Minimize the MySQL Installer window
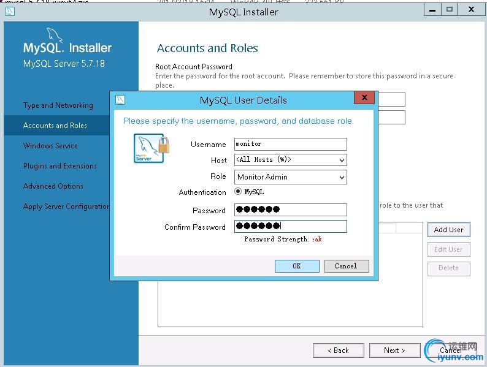Image resolution: width=487 pixels, height=367 pixels. click(432, 10)
